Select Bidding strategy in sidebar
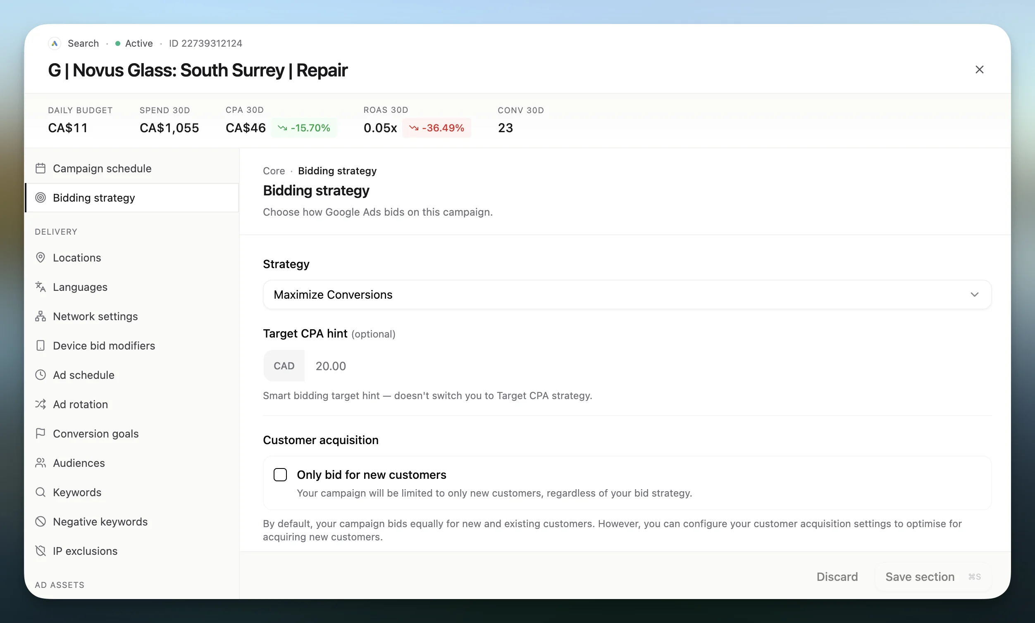Image resolution: width=1035 pixels, height=623 pixels. (132, 198)
